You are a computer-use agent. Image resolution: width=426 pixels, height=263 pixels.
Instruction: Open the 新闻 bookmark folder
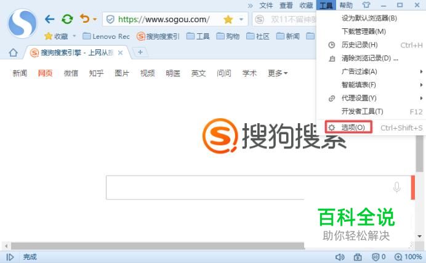tap(287, 36)
